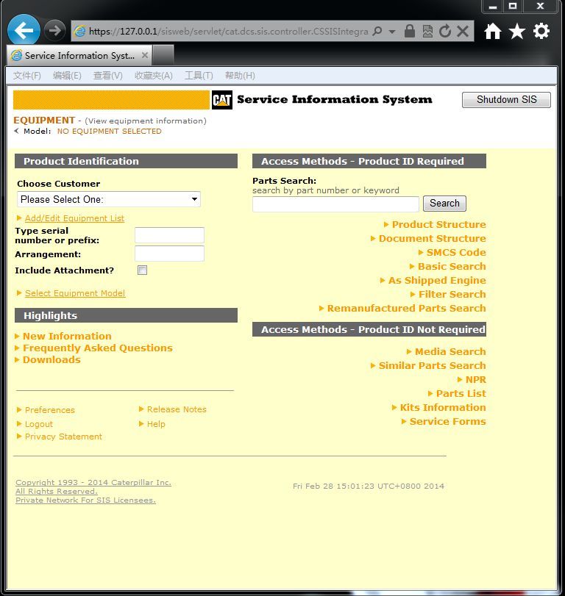Screen dimensions: 565x596
Task: Open Kits Information link
Action: tap(443, 407)
